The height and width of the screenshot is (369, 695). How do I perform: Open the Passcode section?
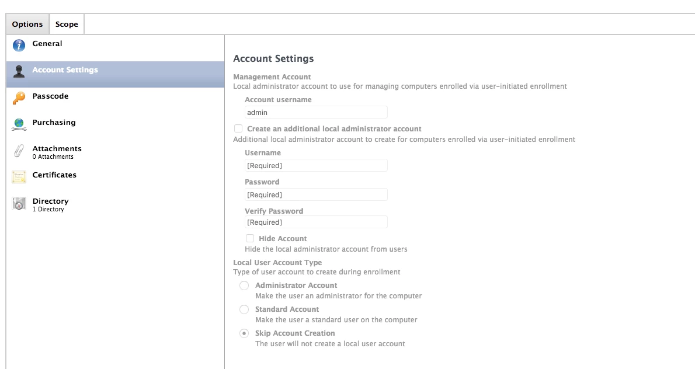(x=115, y=100)
